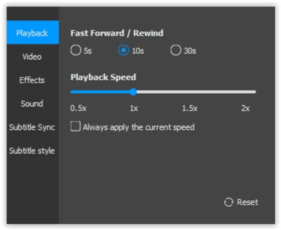The image size is (281, 230).
Task: Open the Playback settings tab
Action: (33, 33)
